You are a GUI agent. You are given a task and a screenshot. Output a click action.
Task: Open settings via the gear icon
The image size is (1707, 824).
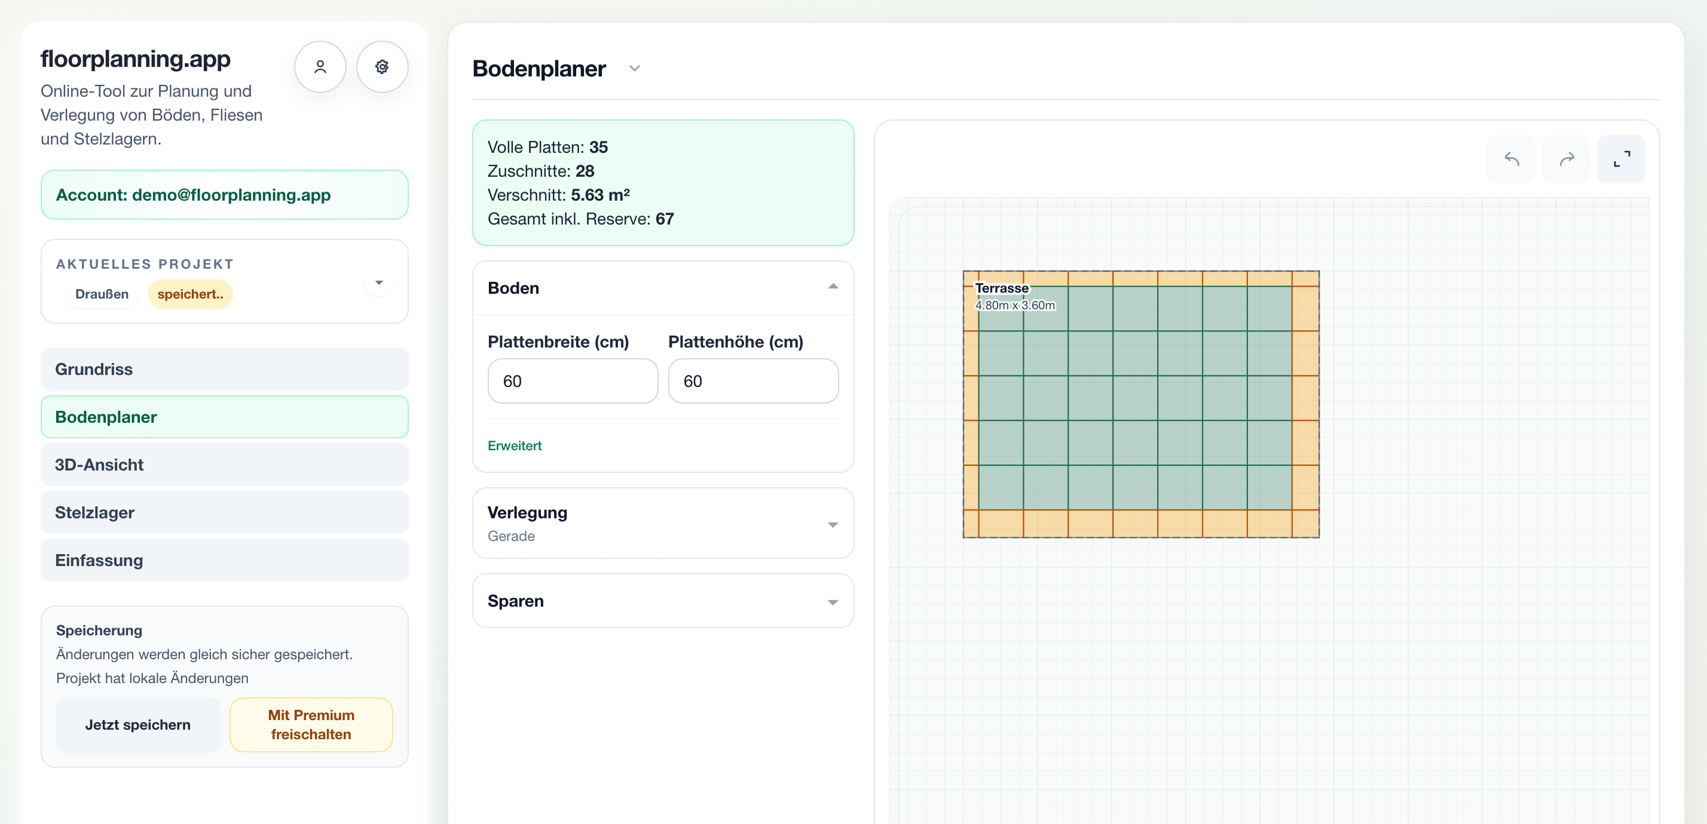click(x=383, y=67)
